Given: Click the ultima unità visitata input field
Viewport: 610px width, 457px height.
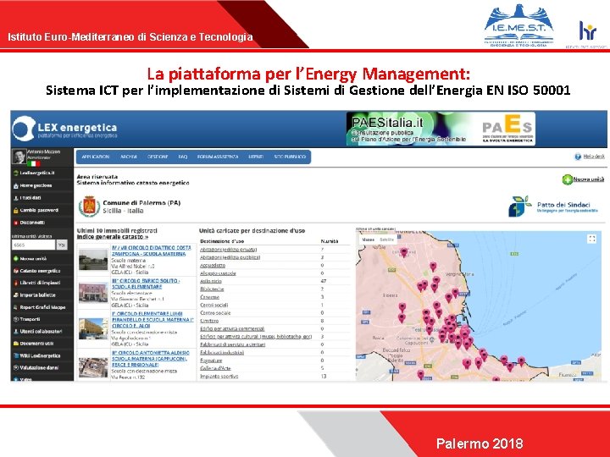Looking at the screenshot, I should [x=33, y=245].
